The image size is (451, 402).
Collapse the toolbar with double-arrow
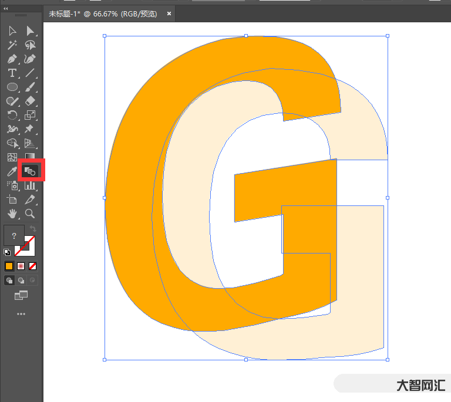(6, 9)
